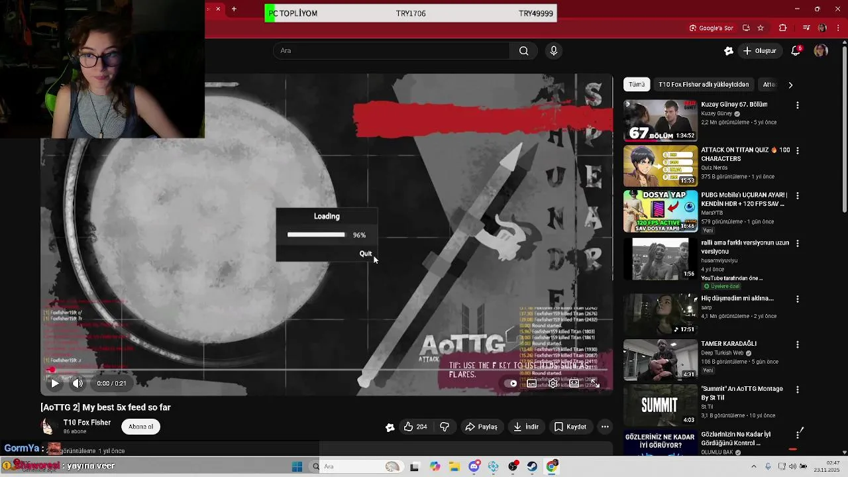Open the player settings gear
This screenshot has width=848, height=477.
[x=553, y=383]
